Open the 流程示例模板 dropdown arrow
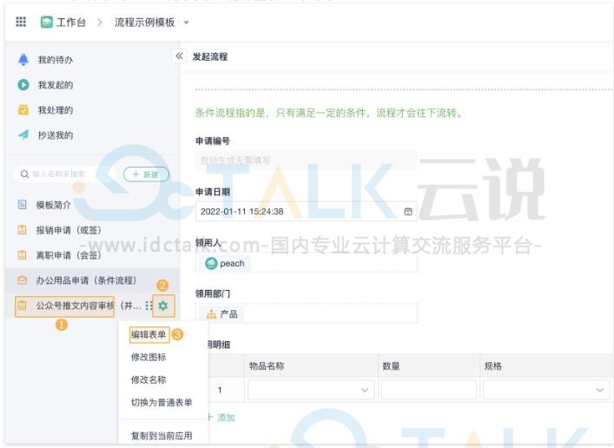 [187, 23]
